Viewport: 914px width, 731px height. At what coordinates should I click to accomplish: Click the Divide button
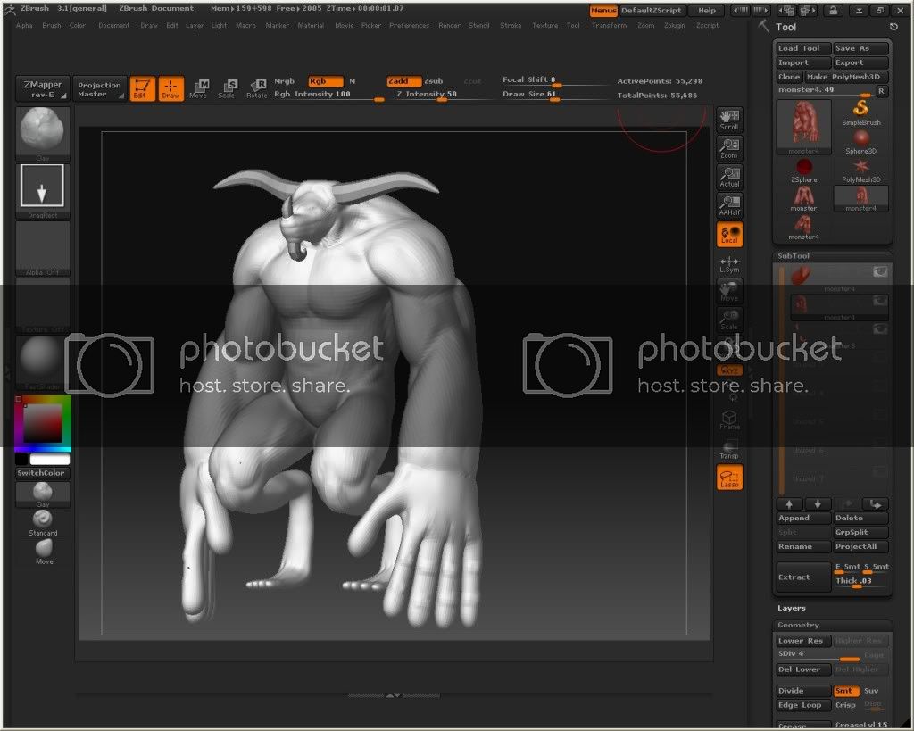click(x=804, y=691)
